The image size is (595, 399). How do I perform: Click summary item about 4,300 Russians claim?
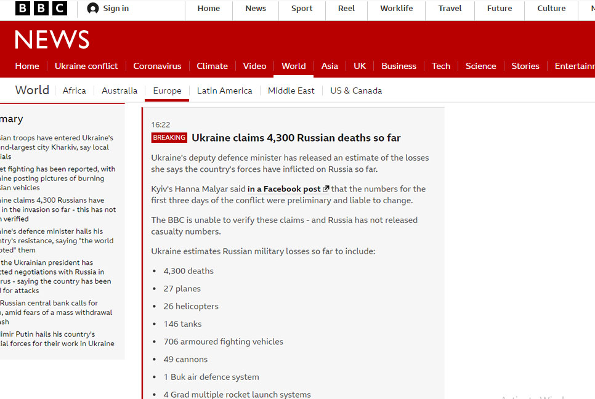point(58,209)
